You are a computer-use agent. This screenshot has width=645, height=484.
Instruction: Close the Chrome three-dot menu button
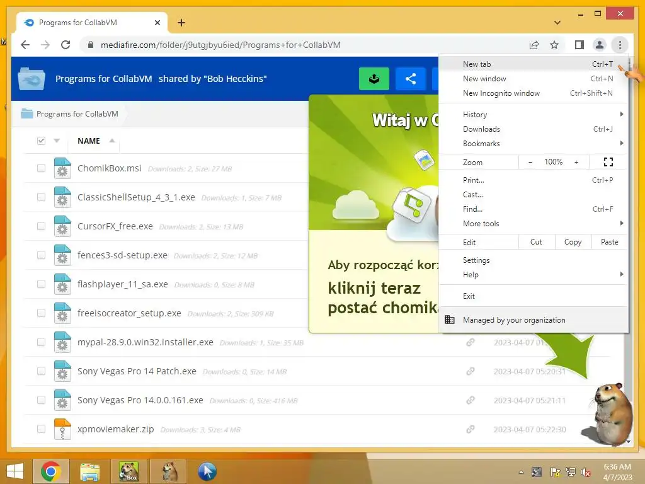pos(620,45)
